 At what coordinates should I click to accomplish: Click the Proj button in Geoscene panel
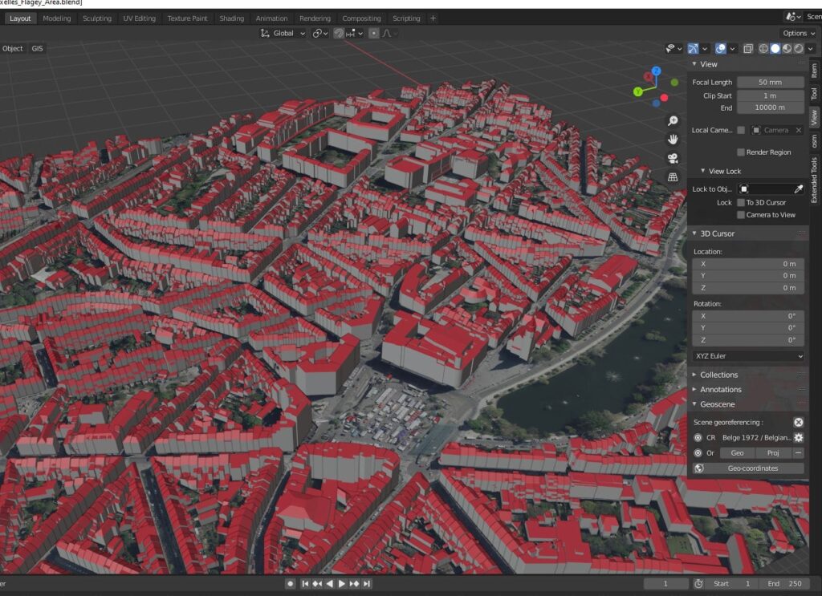(x=773, y=452)
